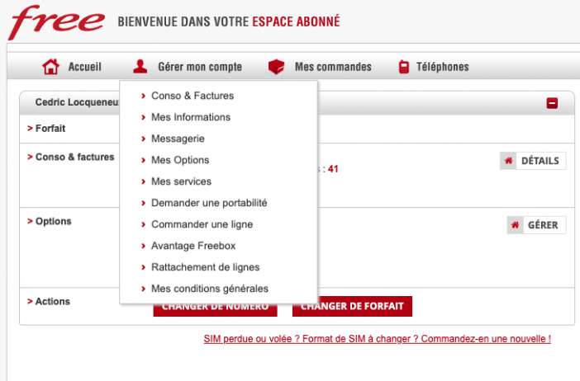Select Conso & Factures in the dropdown menu
Screen dimensions: 580x381
(193, 96)
